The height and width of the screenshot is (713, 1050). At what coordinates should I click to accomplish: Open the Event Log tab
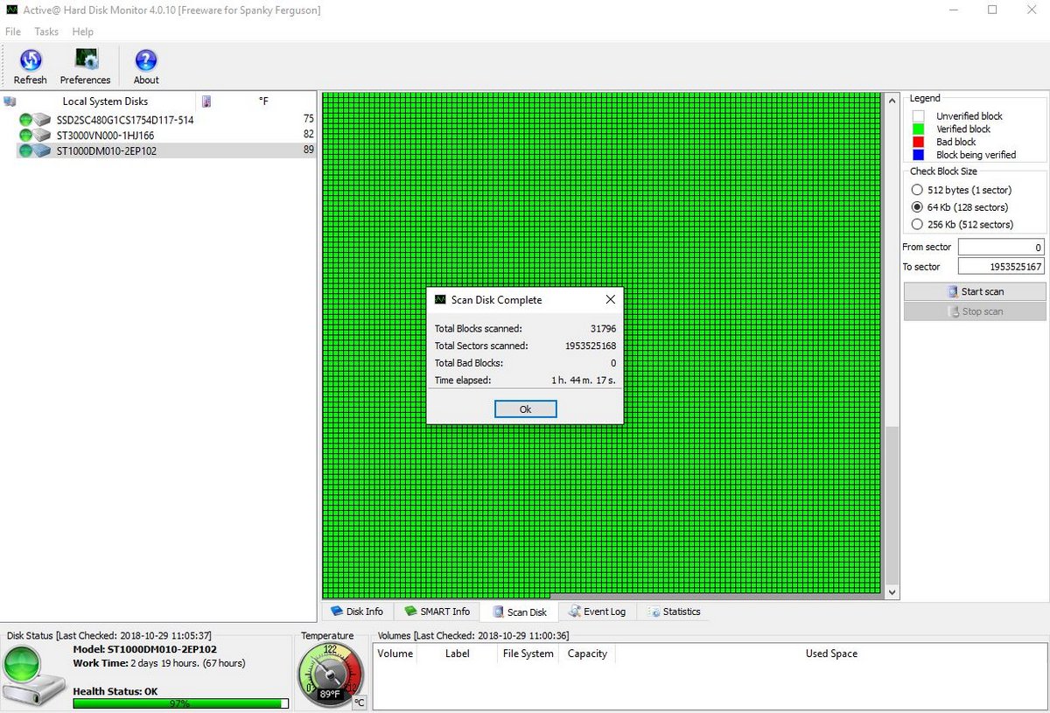click(598, 612)
